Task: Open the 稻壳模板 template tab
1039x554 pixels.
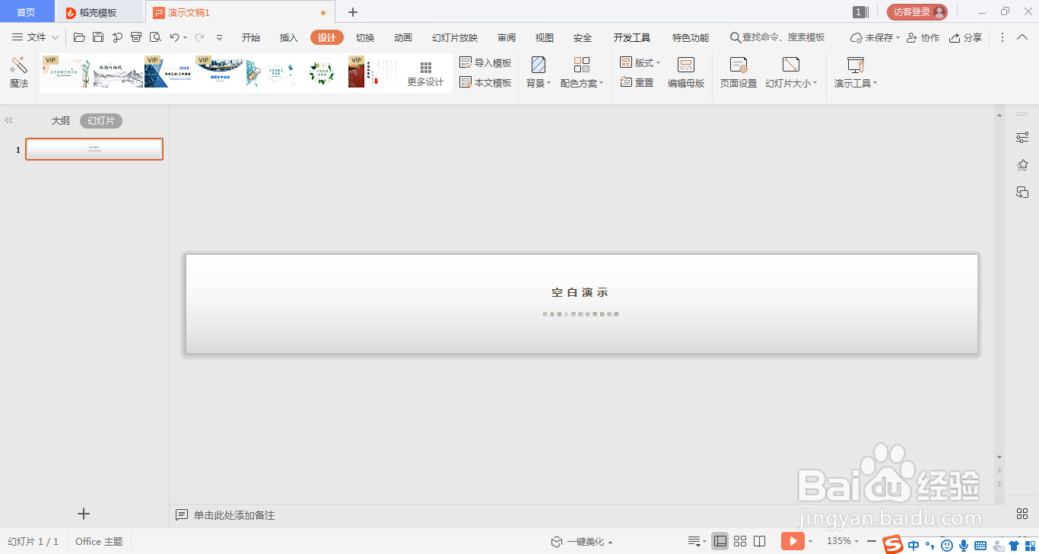Action: (x=97, y=11)
